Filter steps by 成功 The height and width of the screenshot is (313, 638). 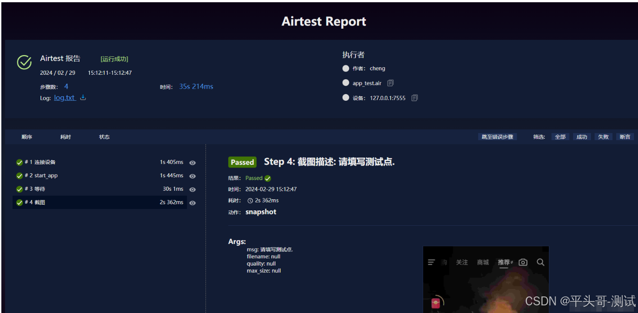click(x=582, y=137)
